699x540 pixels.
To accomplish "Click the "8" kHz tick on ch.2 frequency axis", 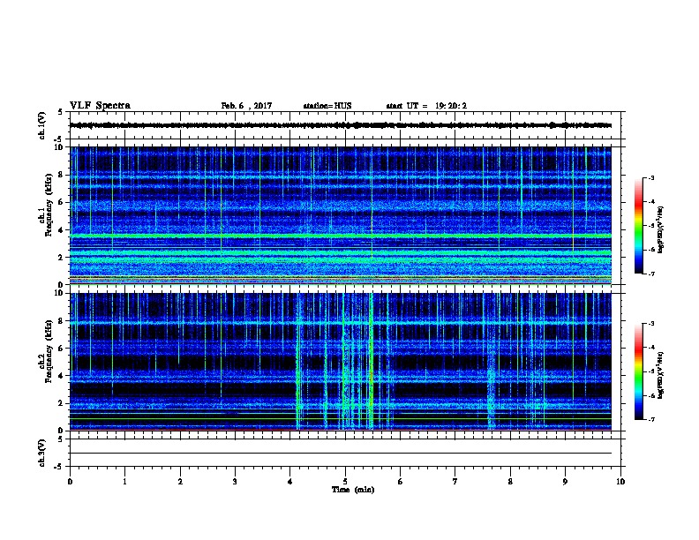I will (x=62, y=321).
